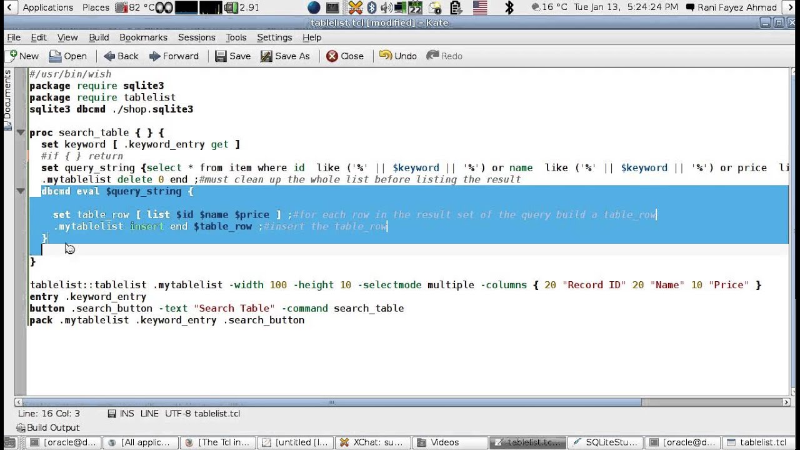Viewport: 800px width, 450px height.
Task: Click the red Close document icon
Action: [x=332, y=56]
